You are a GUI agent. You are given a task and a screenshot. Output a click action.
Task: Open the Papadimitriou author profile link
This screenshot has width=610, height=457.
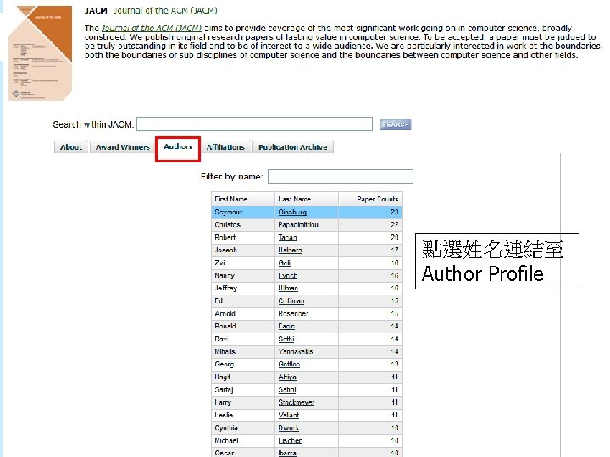tap(298, 224)
